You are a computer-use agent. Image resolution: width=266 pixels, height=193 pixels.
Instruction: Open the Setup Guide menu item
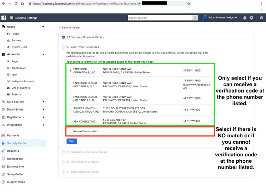coord(15,174)
